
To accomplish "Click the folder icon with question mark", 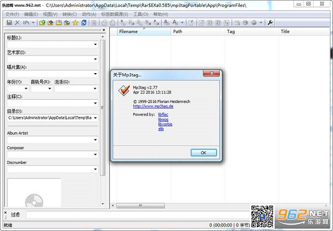I will click(x=59, y=23).
